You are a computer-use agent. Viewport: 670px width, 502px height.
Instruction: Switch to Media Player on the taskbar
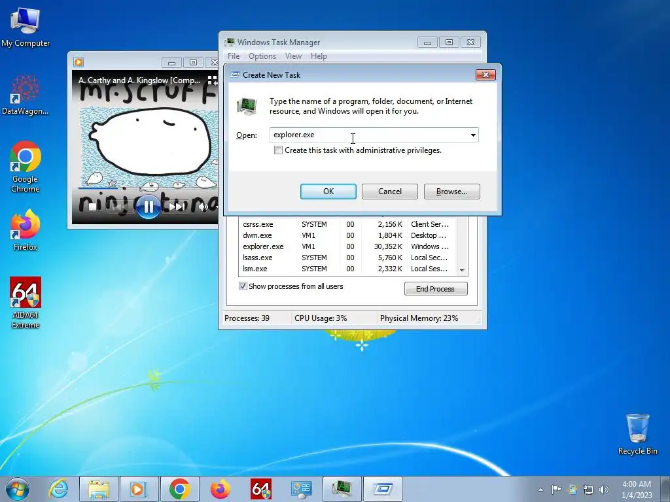[x=139, y=489]
